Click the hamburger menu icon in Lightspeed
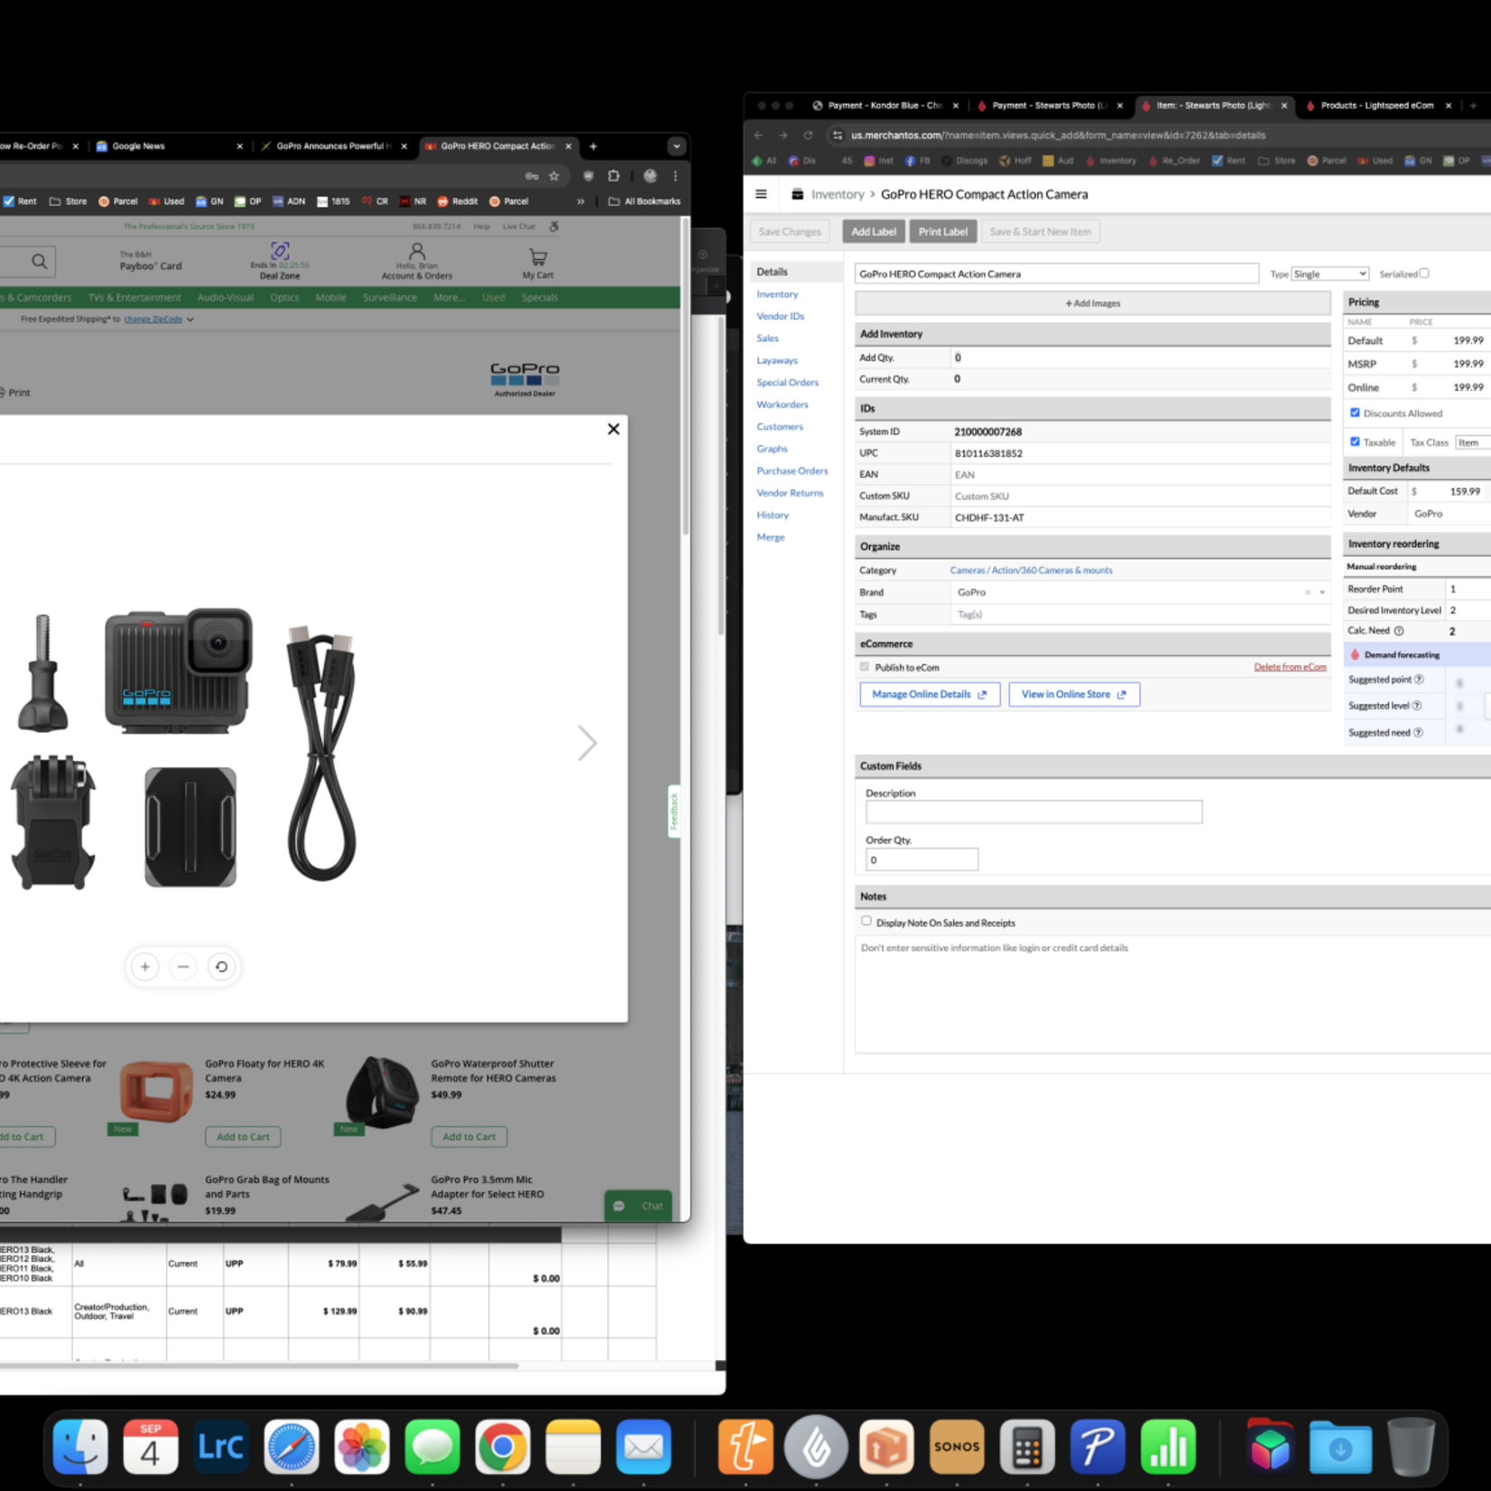The image size is (1491, 1491). pyautogui.click(x=761, y=194)
